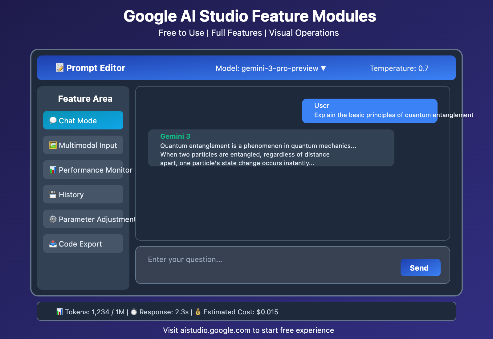Click the Performance Monitor bar chart icon
Image resolution: width=493 pixels, height=339 pixels.
[x=53, y=170]
